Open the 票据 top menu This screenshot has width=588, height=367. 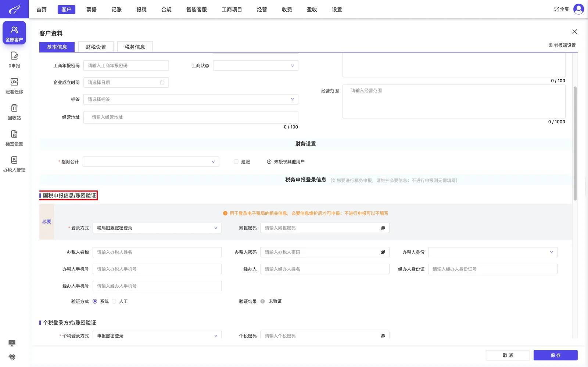point(92,10)
